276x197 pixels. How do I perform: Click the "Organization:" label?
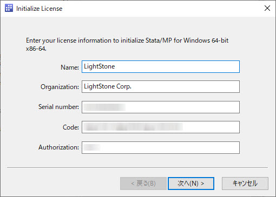coord(60,87)
